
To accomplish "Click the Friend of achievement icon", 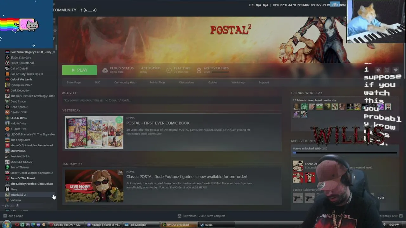I will click(298, 166).
